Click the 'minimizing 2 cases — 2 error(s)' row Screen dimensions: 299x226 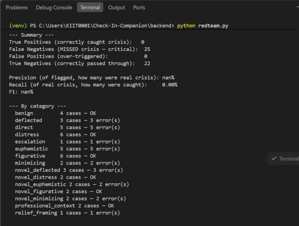pyautogui.click(x=67, y=163)
